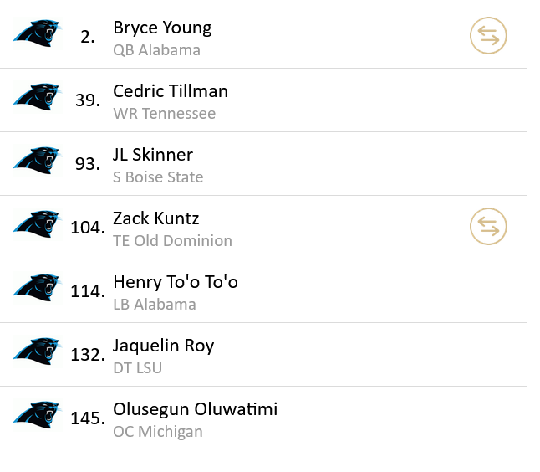Click the Panthers logo next to pick 132
Image resolution: width=540 pixels, height=472 pixels.
click(x=37, y=353)
